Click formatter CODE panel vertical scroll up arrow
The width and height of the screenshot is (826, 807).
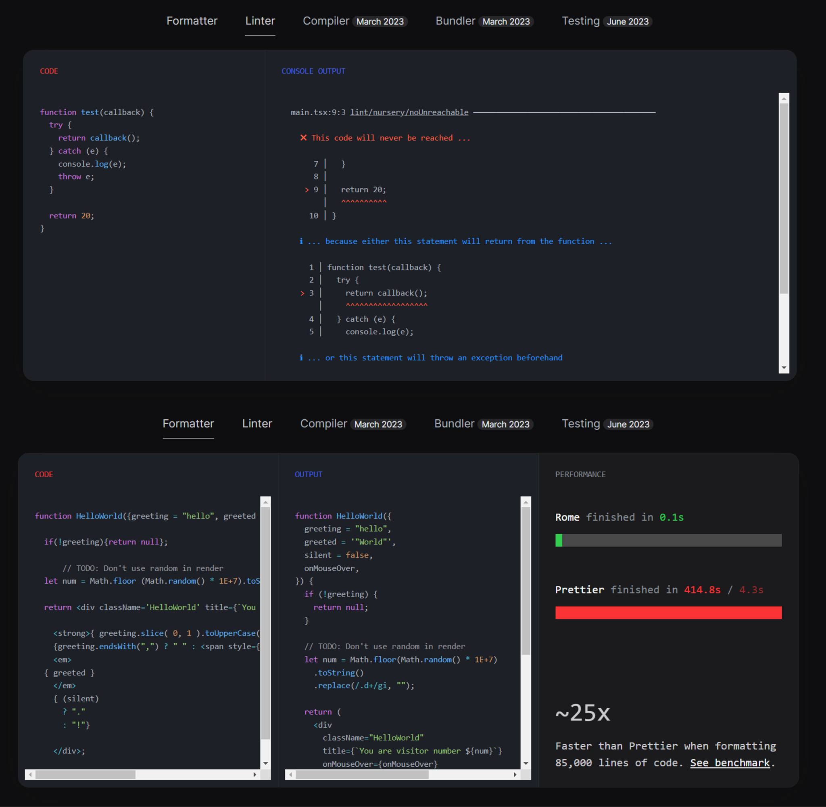pos(266,502)
